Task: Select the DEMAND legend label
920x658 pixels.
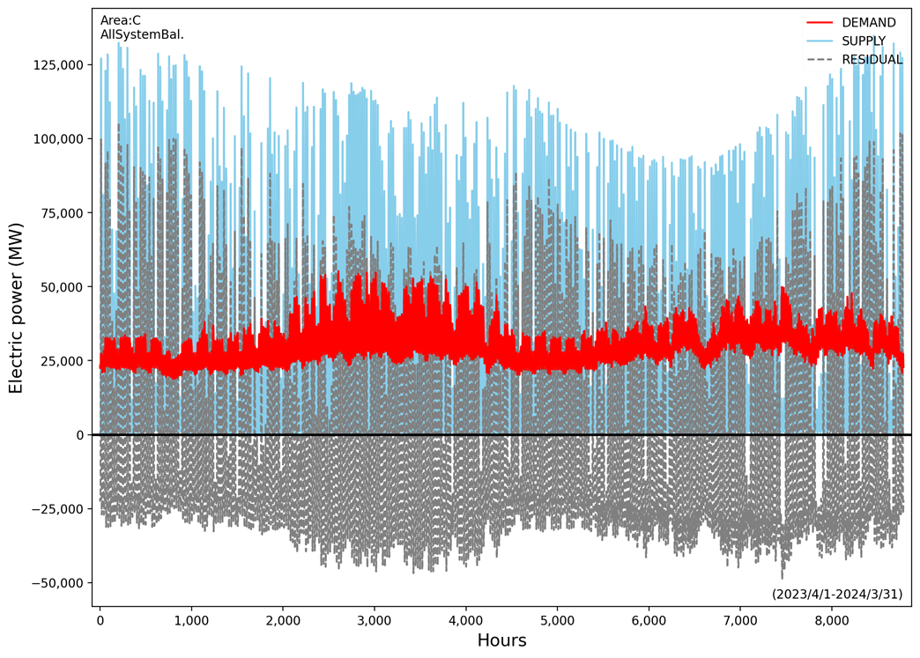Action: coord(869,23)
